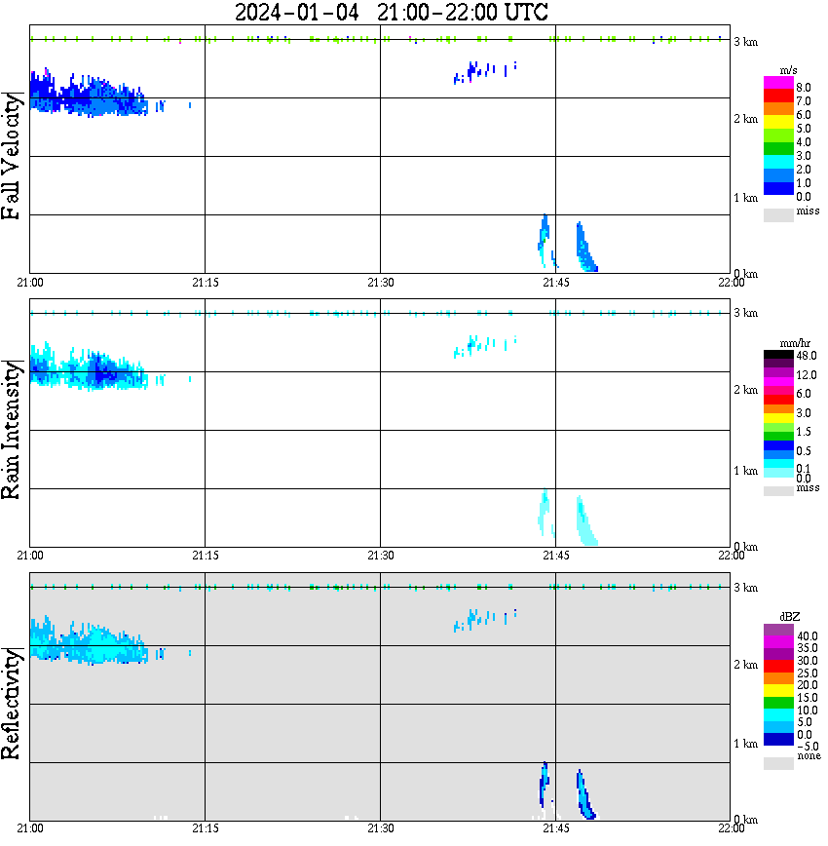
Task: Click the gray 'none' swatch in the dBZ legend
Action: (x=778, y=763)
